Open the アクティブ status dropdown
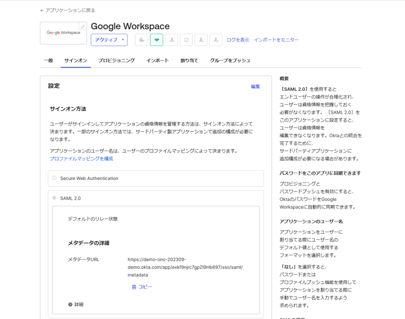This screenshot has height=319, width=405. click(109, 40)
